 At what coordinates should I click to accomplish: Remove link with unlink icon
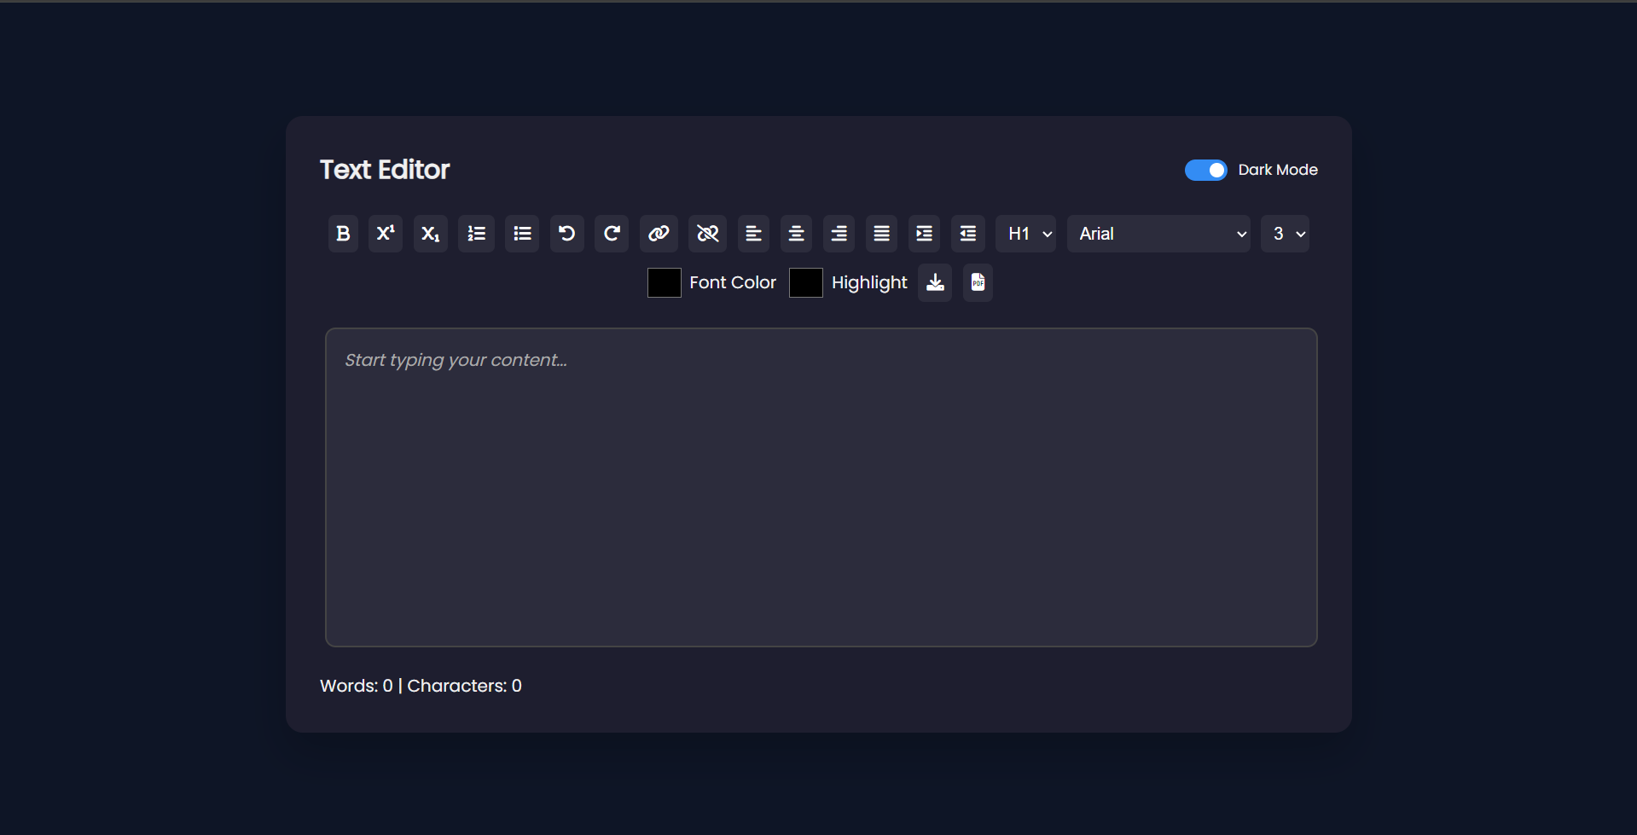click(x=708, y=234)
